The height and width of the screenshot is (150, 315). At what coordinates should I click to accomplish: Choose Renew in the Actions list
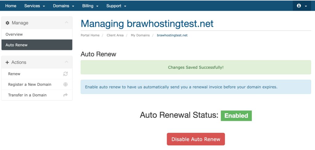[37, 74]
